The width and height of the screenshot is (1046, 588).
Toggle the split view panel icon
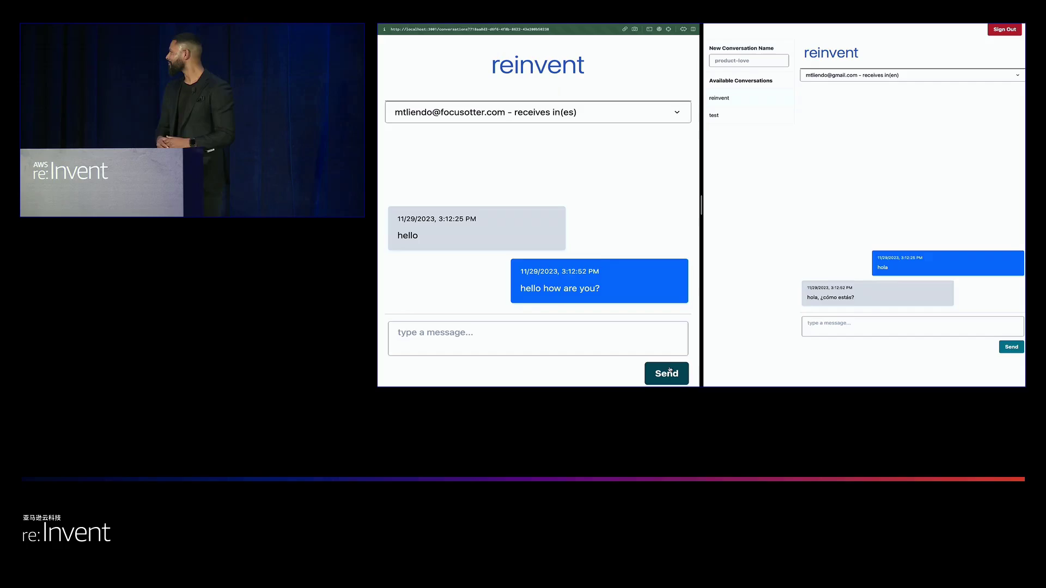tap(693, 29)
